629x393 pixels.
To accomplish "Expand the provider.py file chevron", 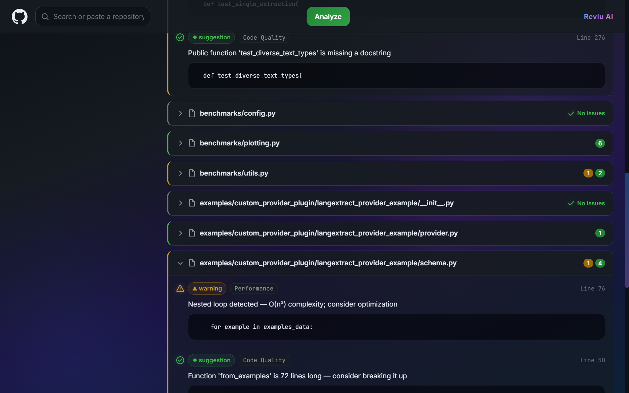I will (181, 233).
